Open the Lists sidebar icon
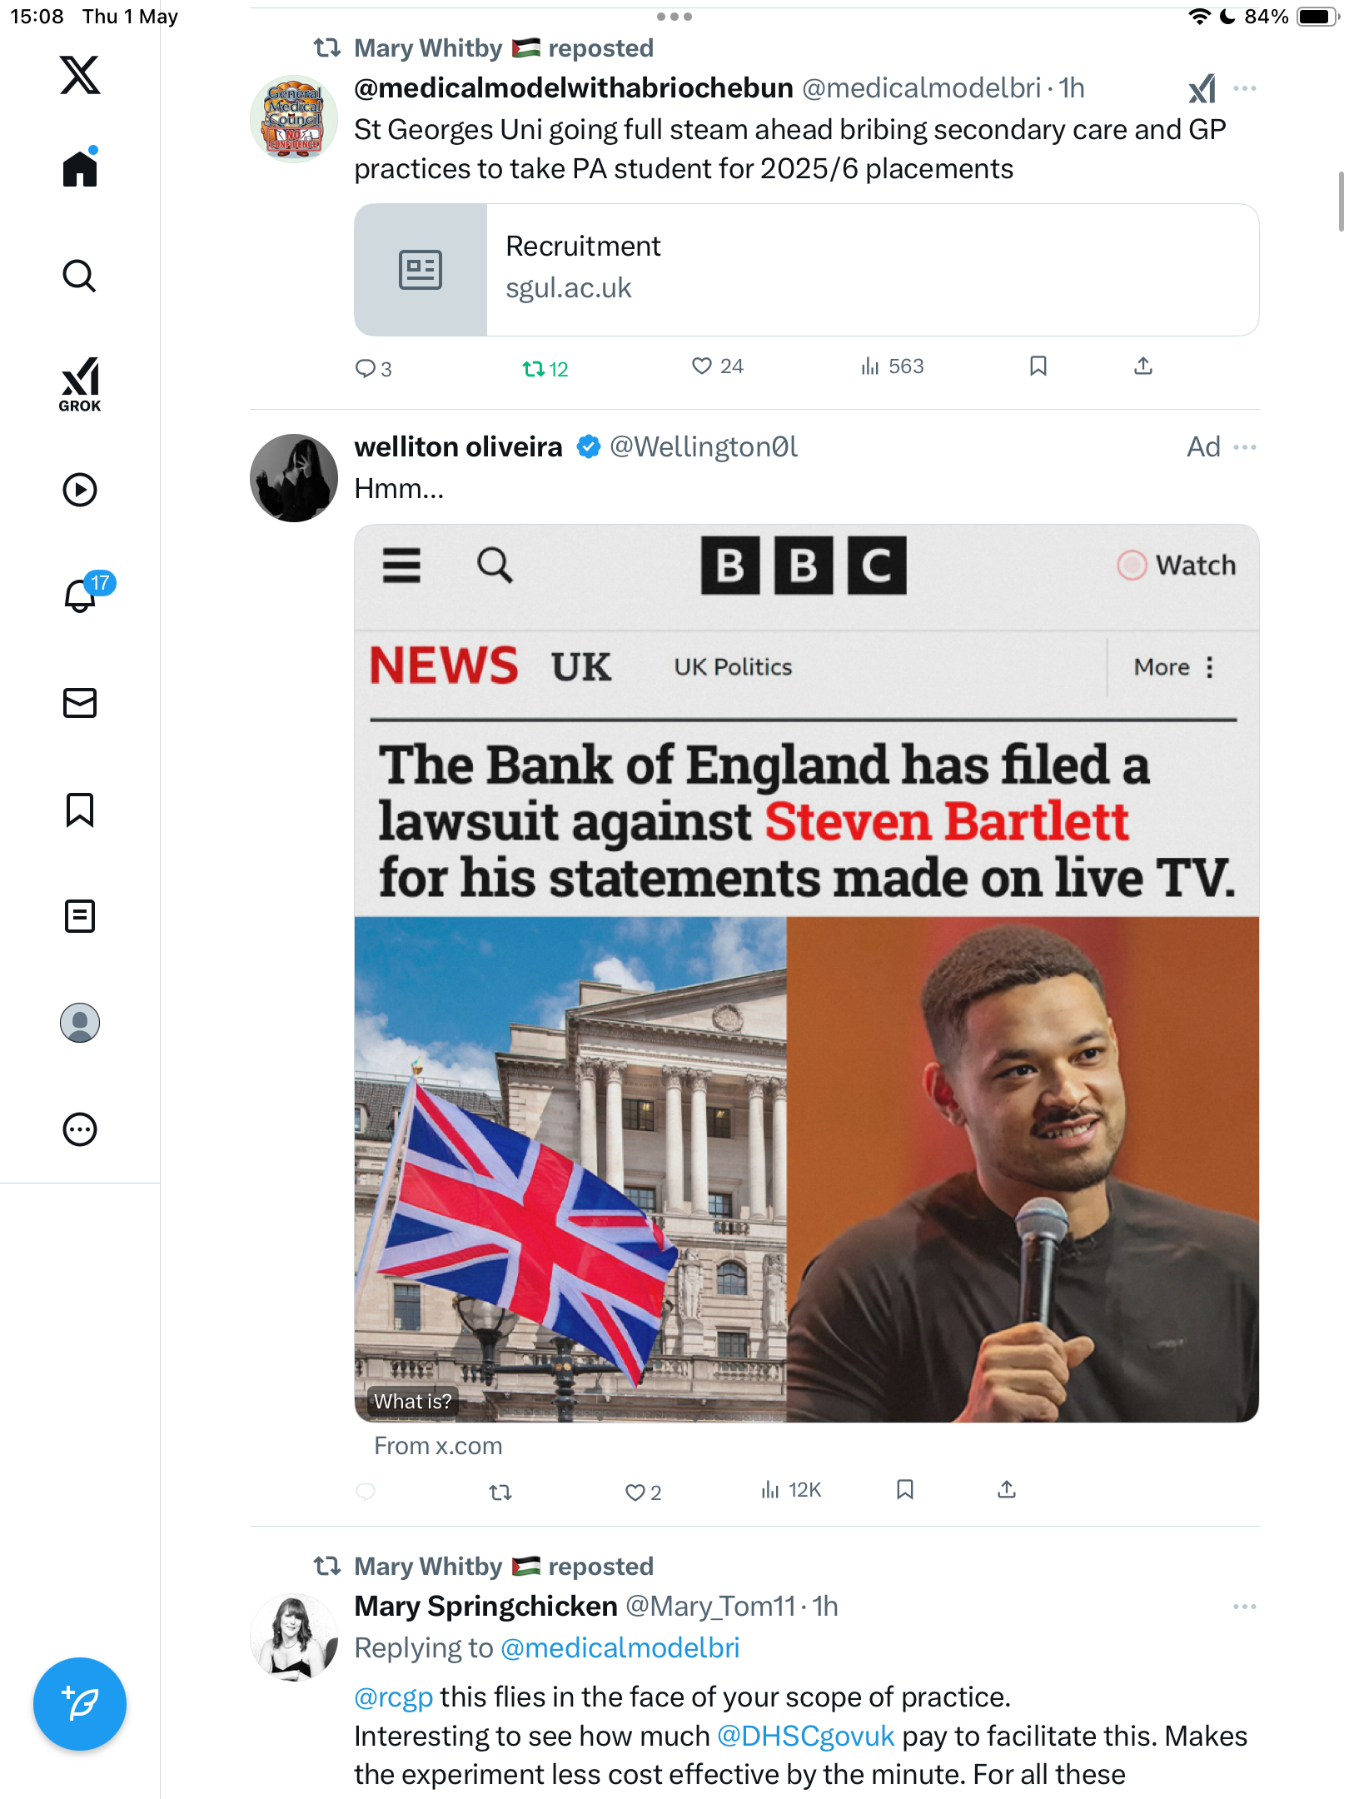This screenshot has height=1799, width=1349. pyautogui.click(x=80, y=916)
